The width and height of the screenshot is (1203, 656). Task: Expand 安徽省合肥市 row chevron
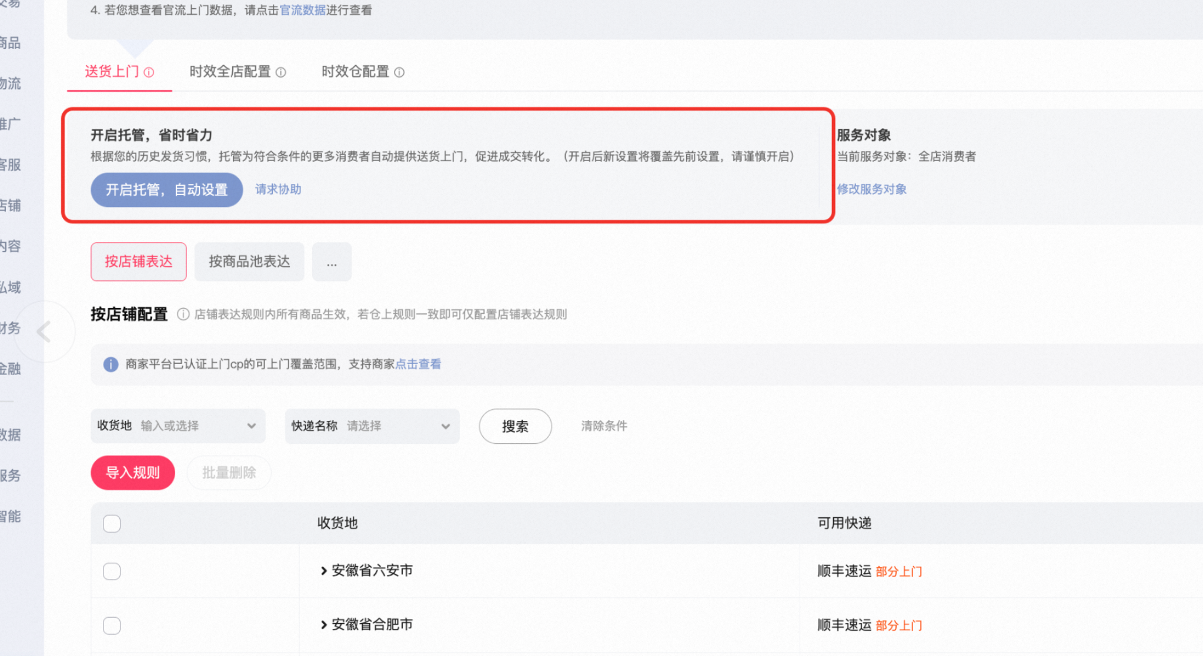coord(323,625)
